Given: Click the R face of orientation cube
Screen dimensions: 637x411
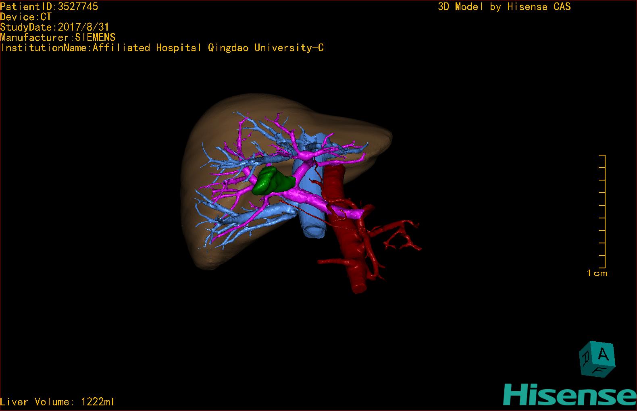Looking at the screenshot, I should pyautogui.click(x=585, y=358).
